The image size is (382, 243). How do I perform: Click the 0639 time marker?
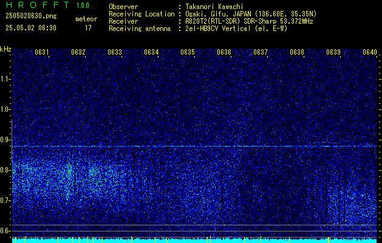pos(333,52)
